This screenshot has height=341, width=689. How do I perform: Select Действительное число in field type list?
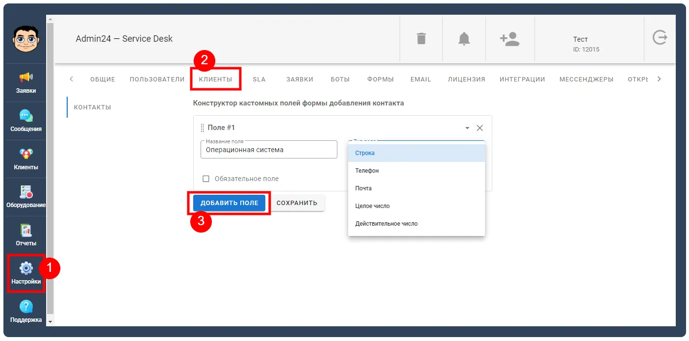pos(416,224)
